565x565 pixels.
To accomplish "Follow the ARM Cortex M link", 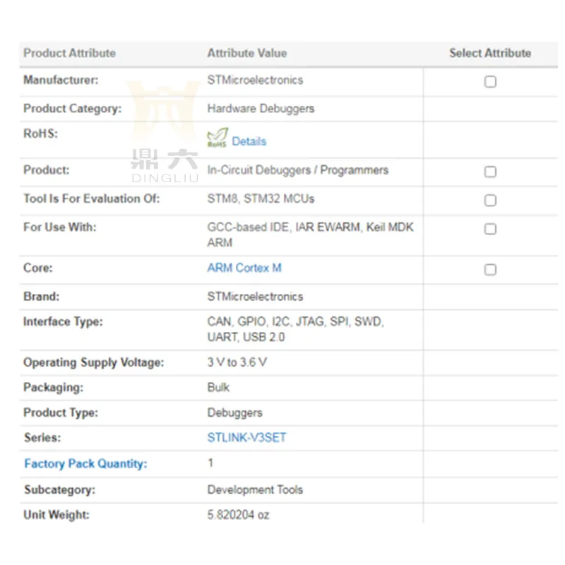I will coord(244,268).
